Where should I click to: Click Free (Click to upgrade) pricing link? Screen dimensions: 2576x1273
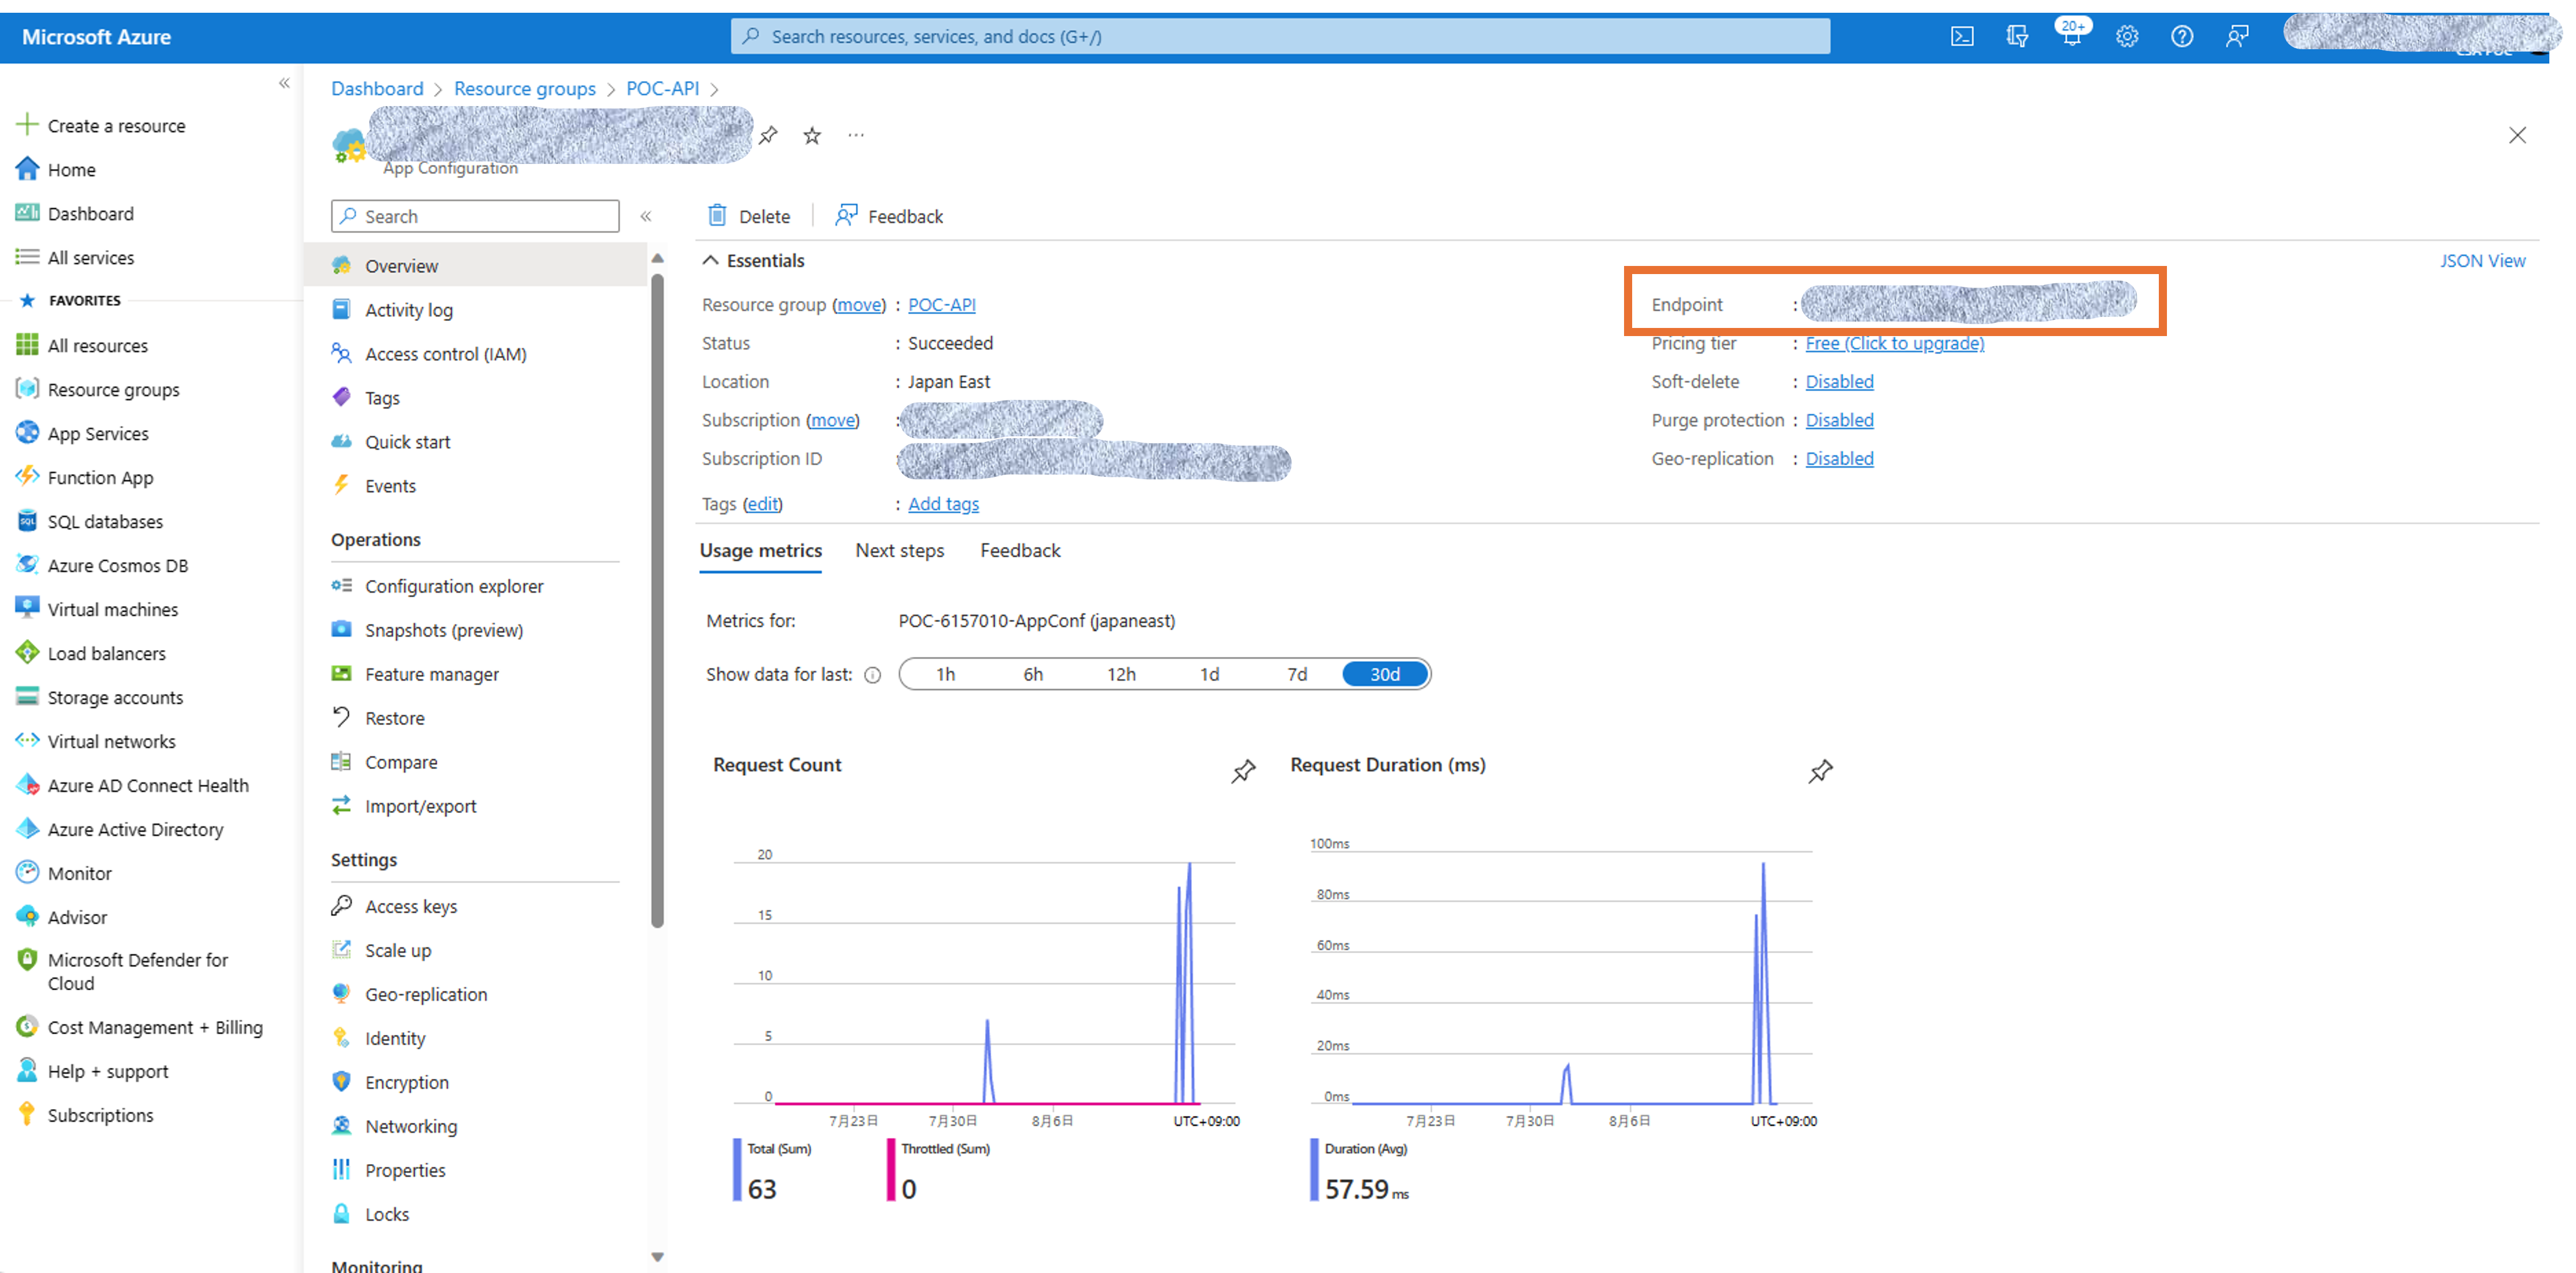pyautogui.click(x=1895, y=343)
